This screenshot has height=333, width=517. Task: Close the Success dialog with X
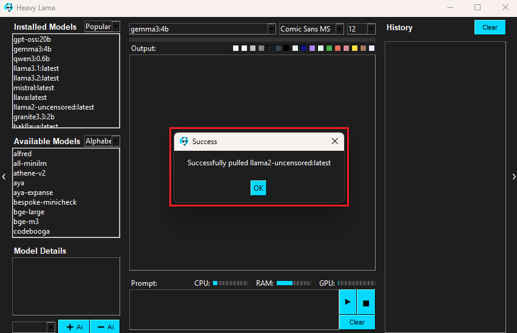point(335,141)
